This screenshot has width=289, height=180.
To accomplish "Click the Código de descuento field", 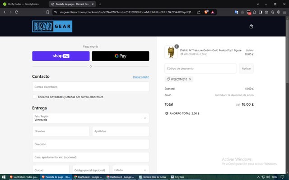I will (x=200, y=68).
